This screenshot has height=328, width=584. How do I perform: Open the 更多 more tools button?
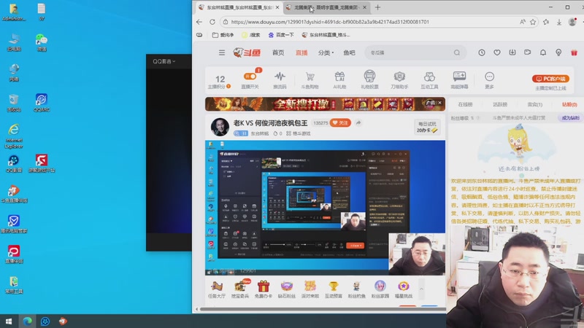(x=489, y=80)
